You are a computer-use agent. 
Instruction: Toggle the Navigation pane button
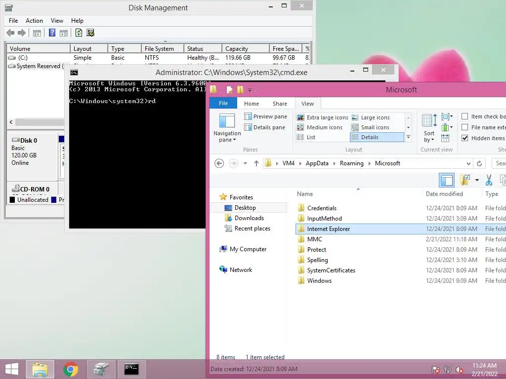(227, 128)
